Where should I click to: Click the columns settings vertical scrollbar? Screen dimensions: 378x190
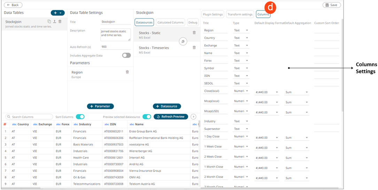click(x=342, y=65)
